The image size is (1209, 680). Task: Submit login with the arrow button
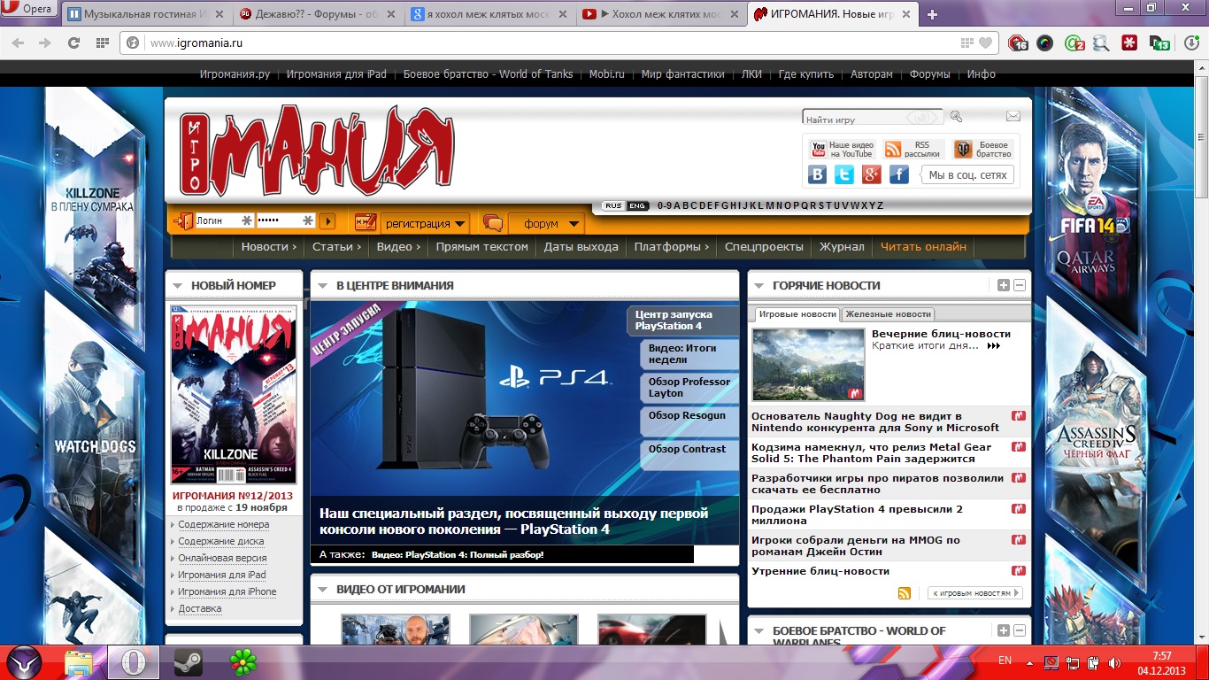[x=327, y=221]
